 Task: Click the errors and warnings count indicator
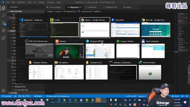[x=24, y=96]
